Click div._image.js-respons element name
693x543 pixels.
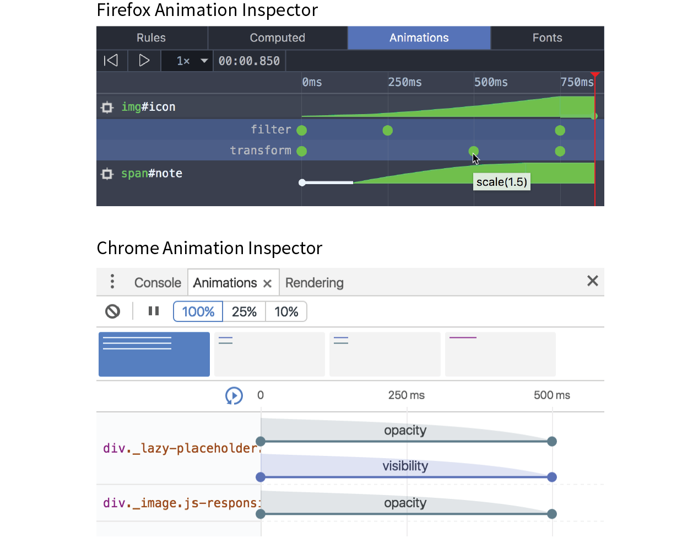(181, 503)
